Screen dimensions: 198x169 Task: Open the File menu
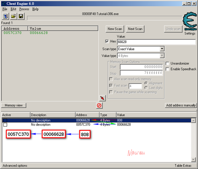click(5, 9)
